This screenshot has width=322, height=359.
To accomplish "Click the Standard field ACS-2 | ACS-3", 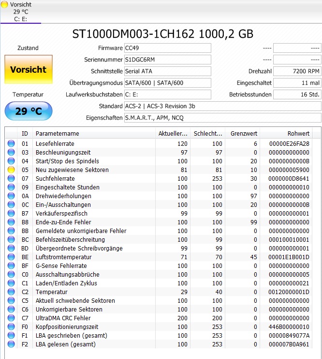I will [222, 106].
